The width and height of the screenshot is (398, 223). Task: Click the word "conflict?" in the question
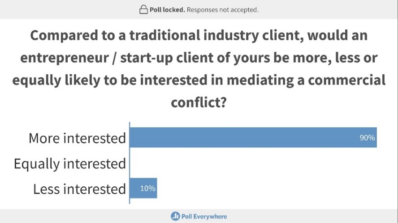point(199,102)
